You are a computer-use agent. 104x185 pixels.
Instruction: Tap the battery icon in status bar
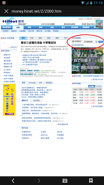[91, 3]
